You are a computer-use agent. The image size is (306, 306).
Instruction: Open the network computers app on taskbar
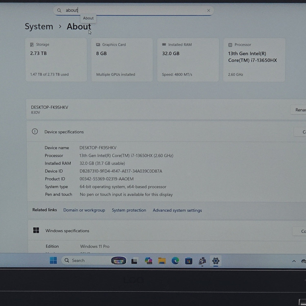202,261
